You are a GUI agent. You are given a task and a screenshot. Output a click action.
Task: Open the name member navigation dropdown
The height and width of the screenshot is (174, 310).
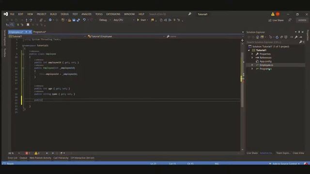tap(205, 36)
